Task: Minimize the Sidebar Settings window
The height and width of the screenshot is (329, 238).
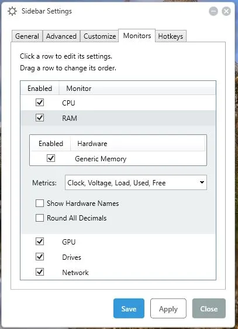Action: (213, 11)
